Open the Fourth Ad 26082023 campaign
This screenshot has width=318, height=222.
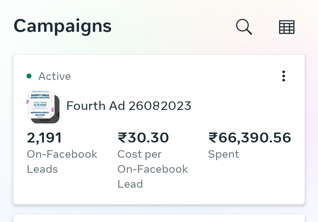[x=129, y=106]
